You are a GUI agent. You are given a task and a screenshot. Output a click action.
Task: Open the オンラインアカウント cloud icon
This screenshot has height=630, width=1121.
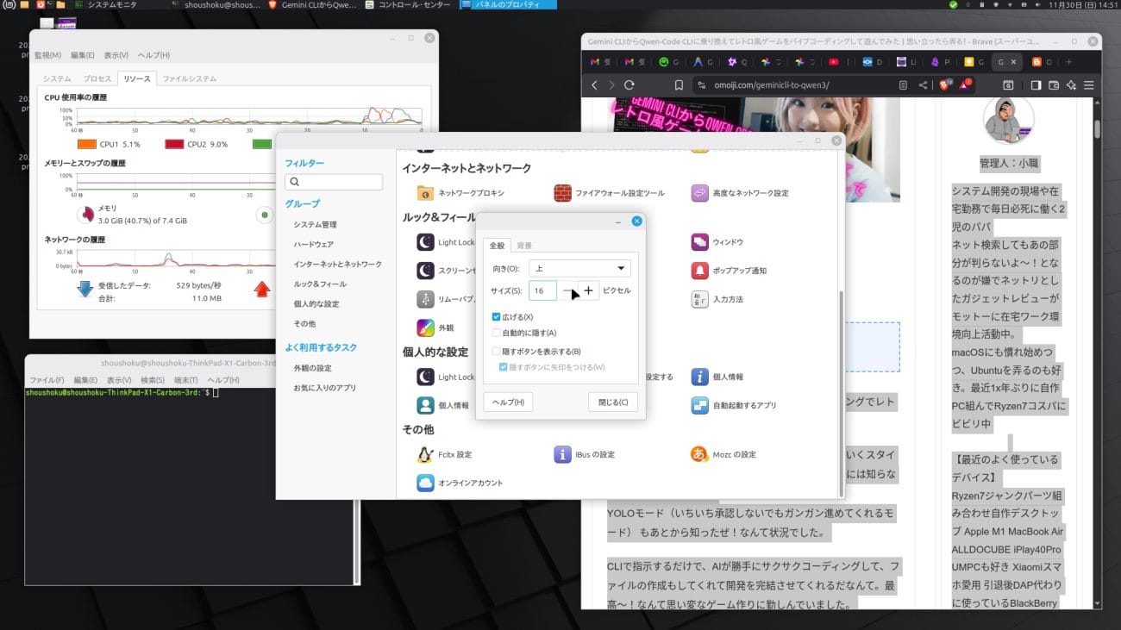425,483
